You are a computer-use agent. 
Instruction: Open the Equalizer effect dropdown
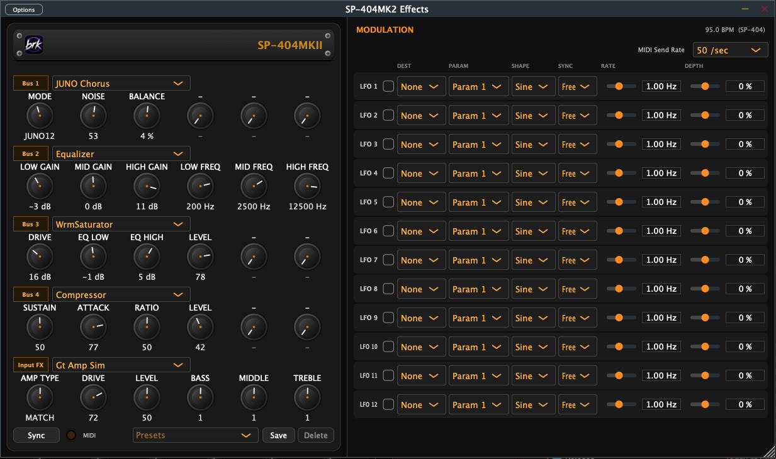(121, 153)
